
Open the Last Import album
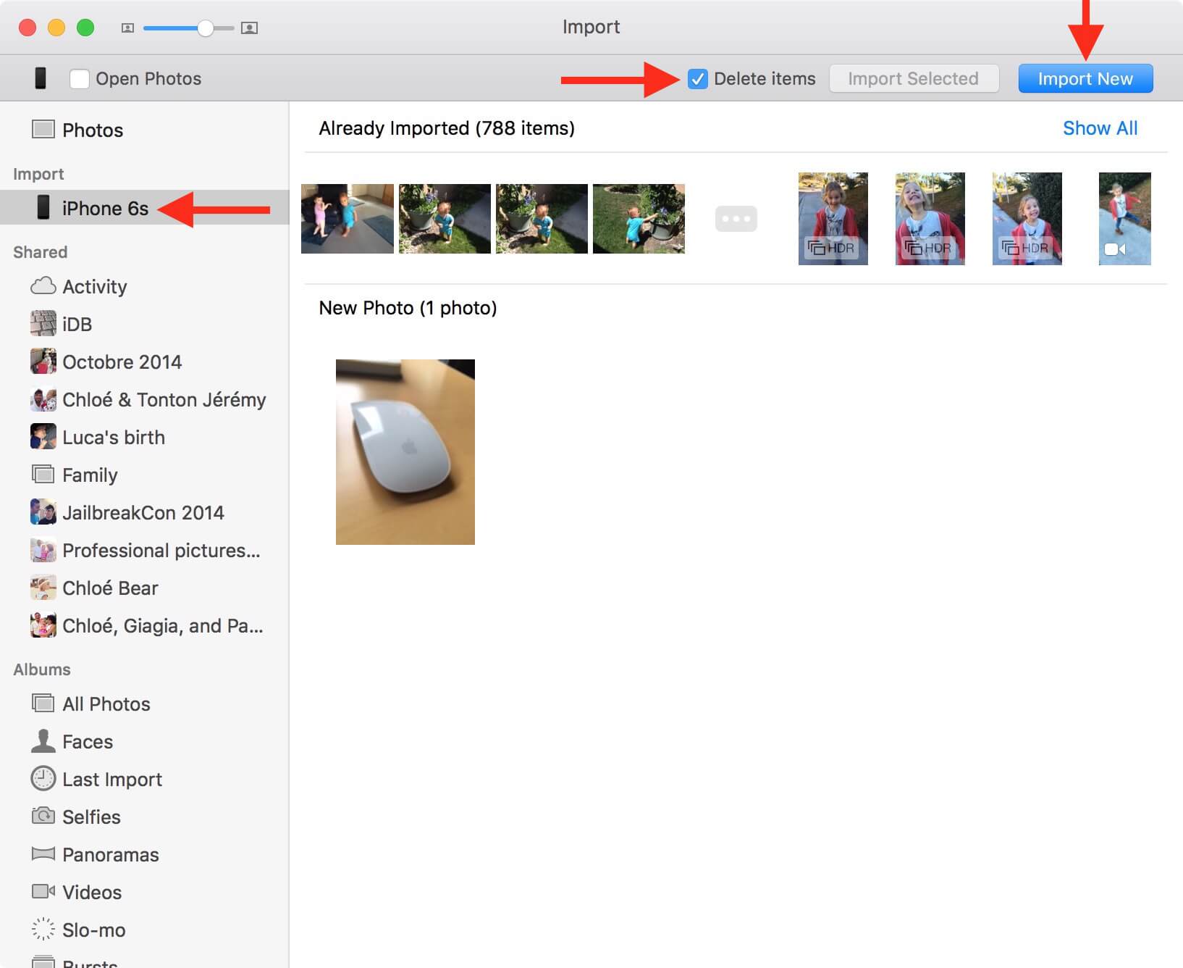click(145, 779)
